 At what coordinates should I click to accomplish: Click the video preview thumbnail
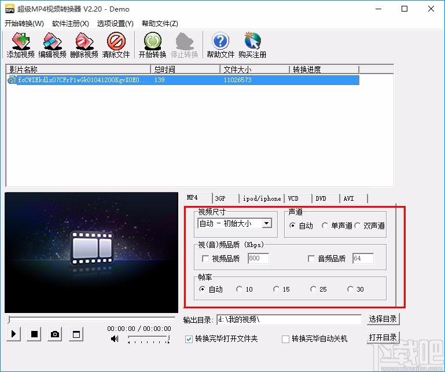91,253
